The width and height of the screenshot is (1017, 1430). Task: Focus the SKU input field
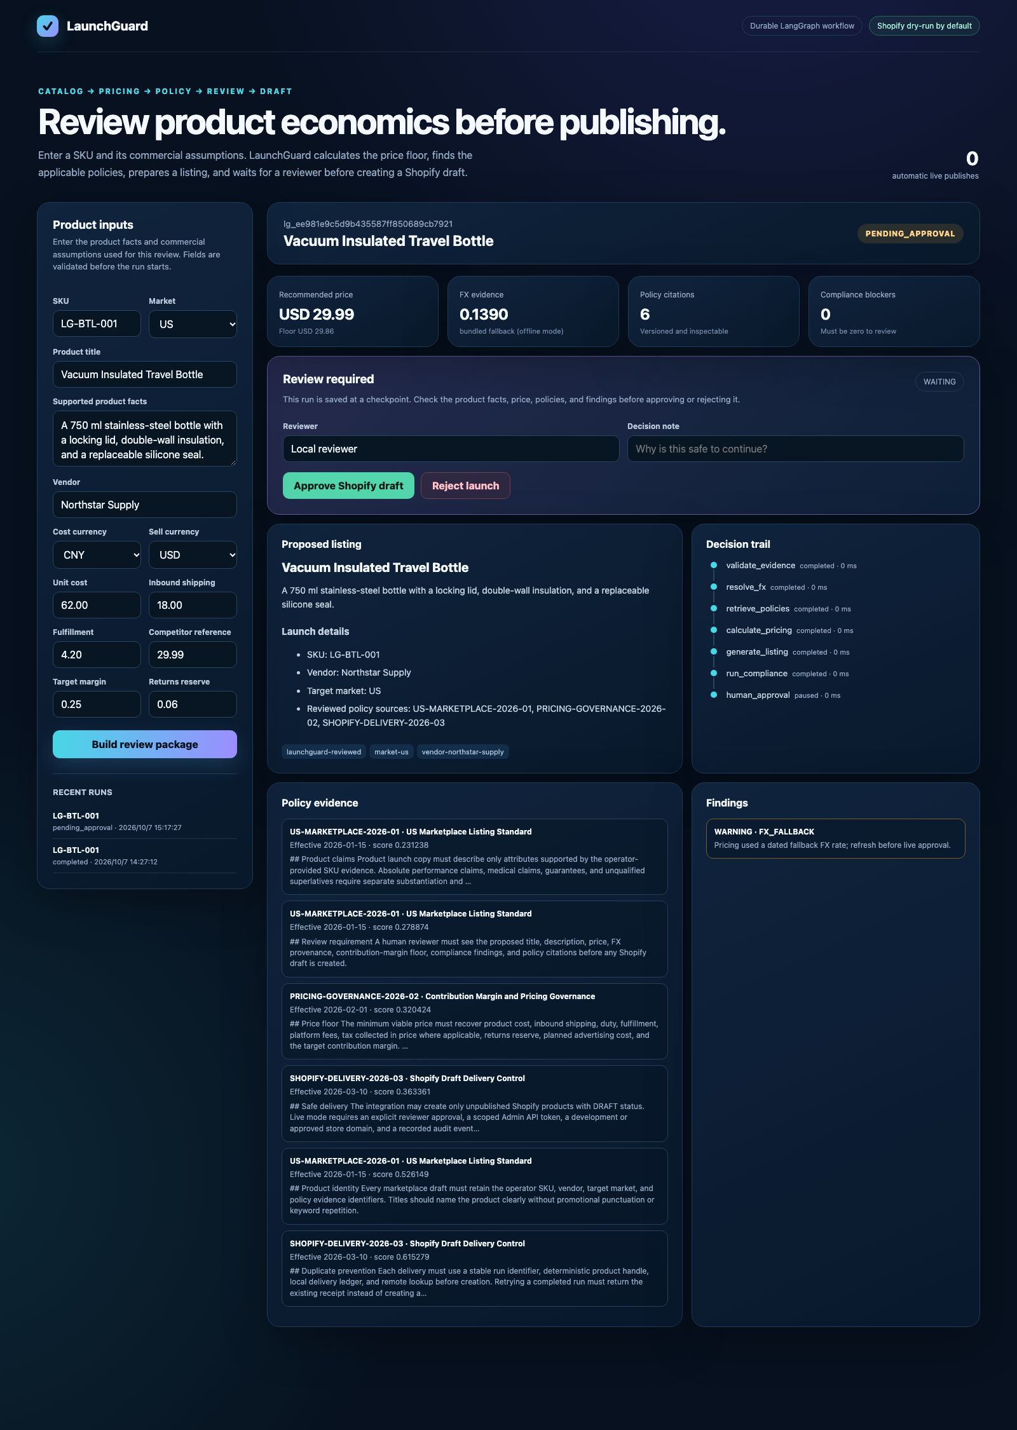pos(97,323)
